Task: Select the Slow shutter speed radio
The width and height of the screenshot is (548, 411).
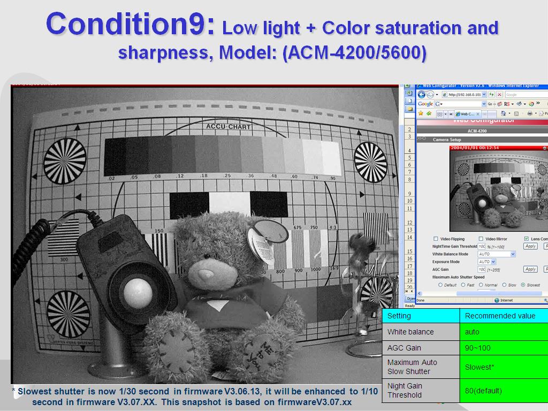Action: 504,285
